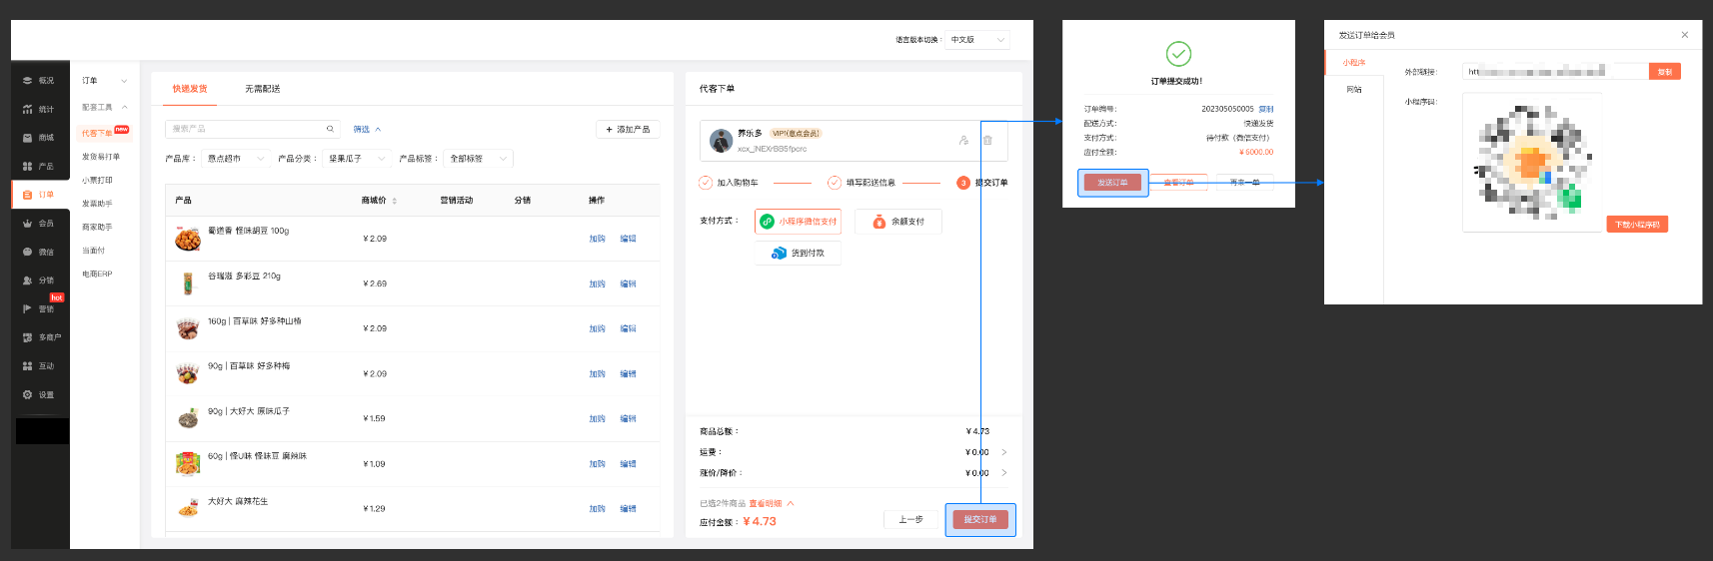Open the 统计 statistics sidebar icon

click(x=28, y=109)
